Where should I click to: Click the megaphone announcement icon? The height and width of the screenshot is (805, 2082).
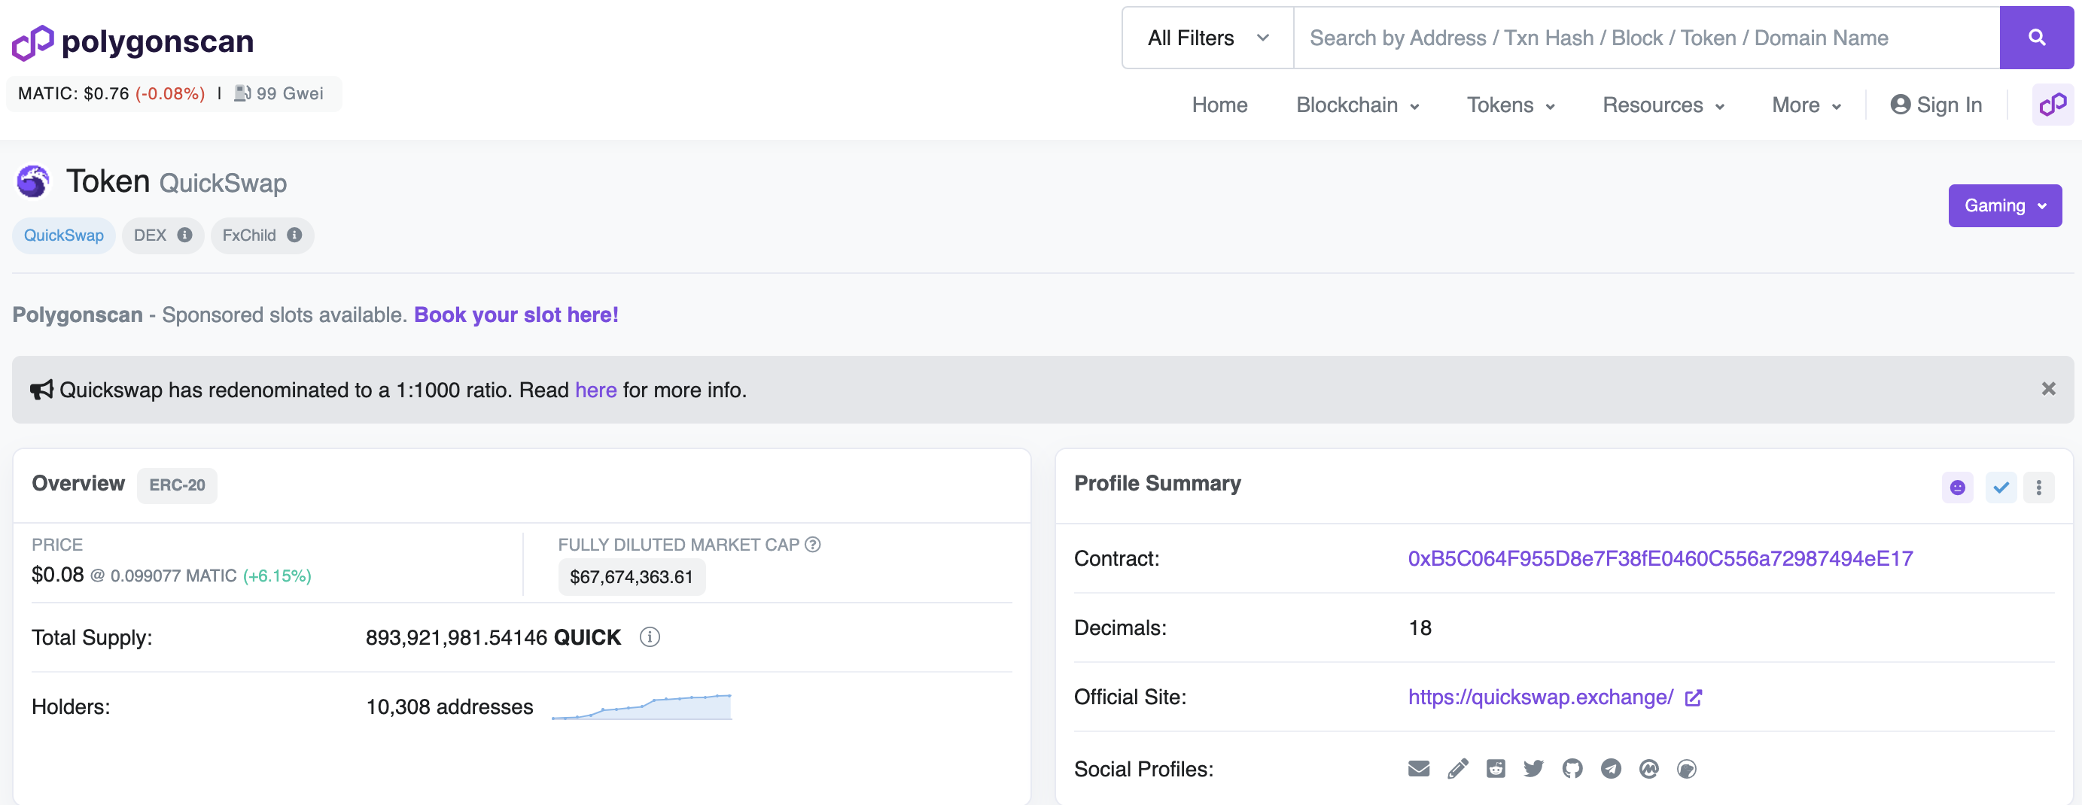(x=41, y=390)
